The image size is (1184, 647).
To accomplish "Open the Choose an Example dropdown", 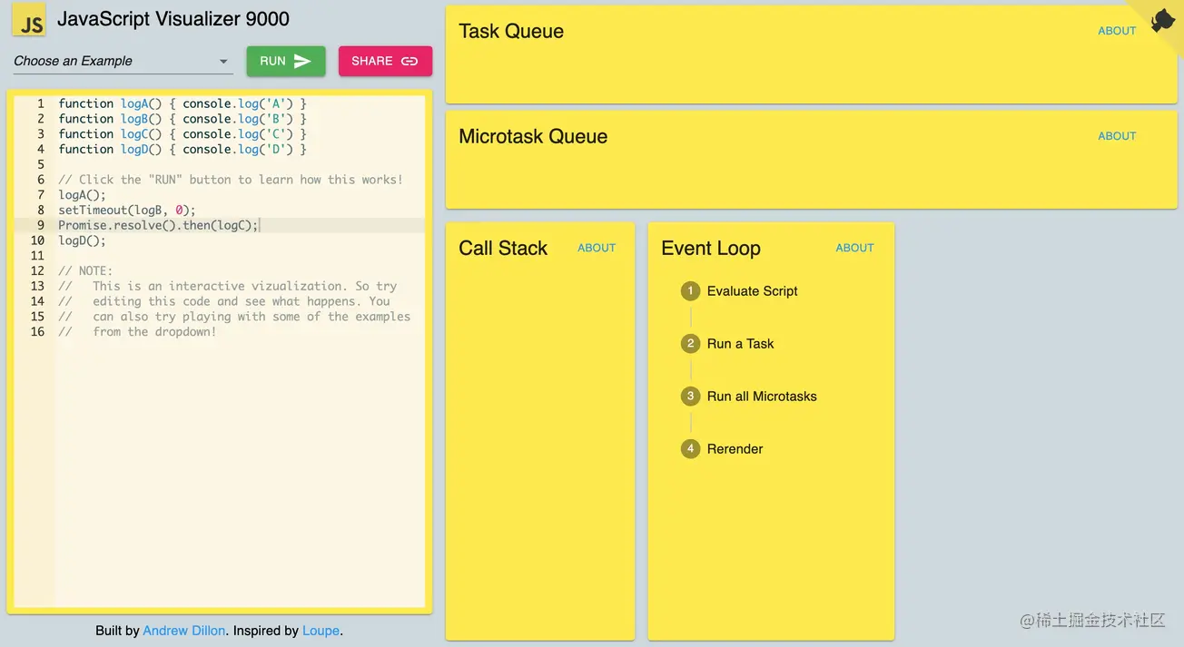I will [x=123, y=61].
